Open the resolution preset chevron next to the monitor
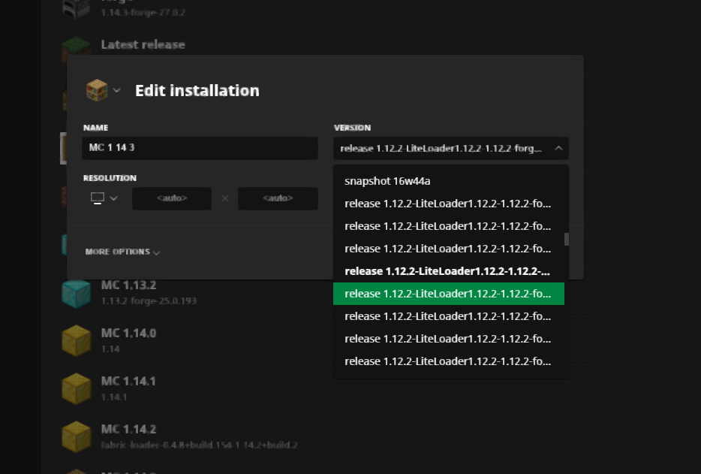Viewport: 701px width, 474px height. point(114,198)
